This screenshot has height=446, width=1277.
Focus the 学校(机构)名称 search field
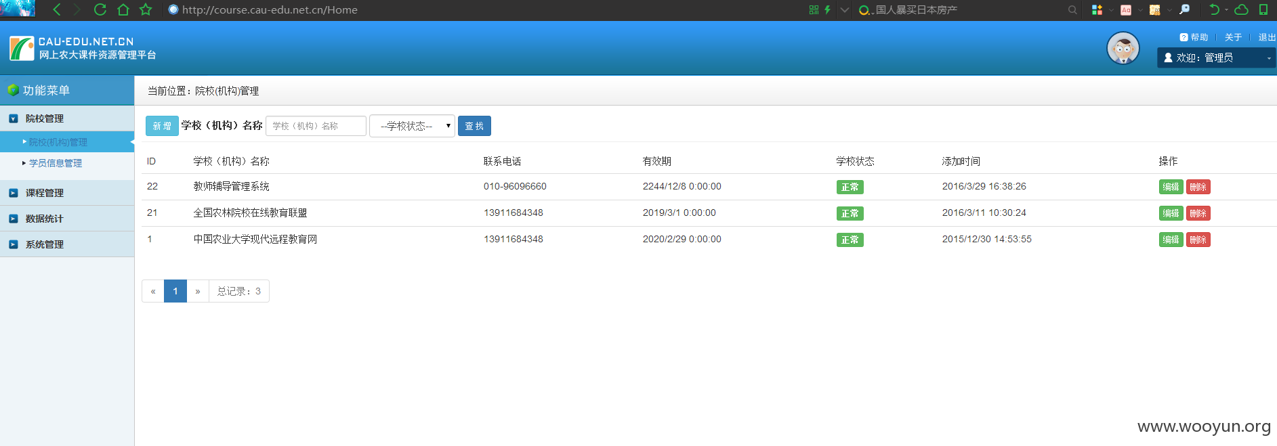click(x=316, y=126)
